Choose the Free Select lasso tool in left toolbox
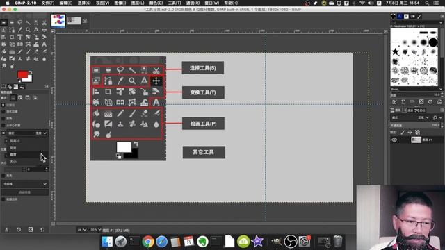This screenshot has height=250, width=445. 20,22
